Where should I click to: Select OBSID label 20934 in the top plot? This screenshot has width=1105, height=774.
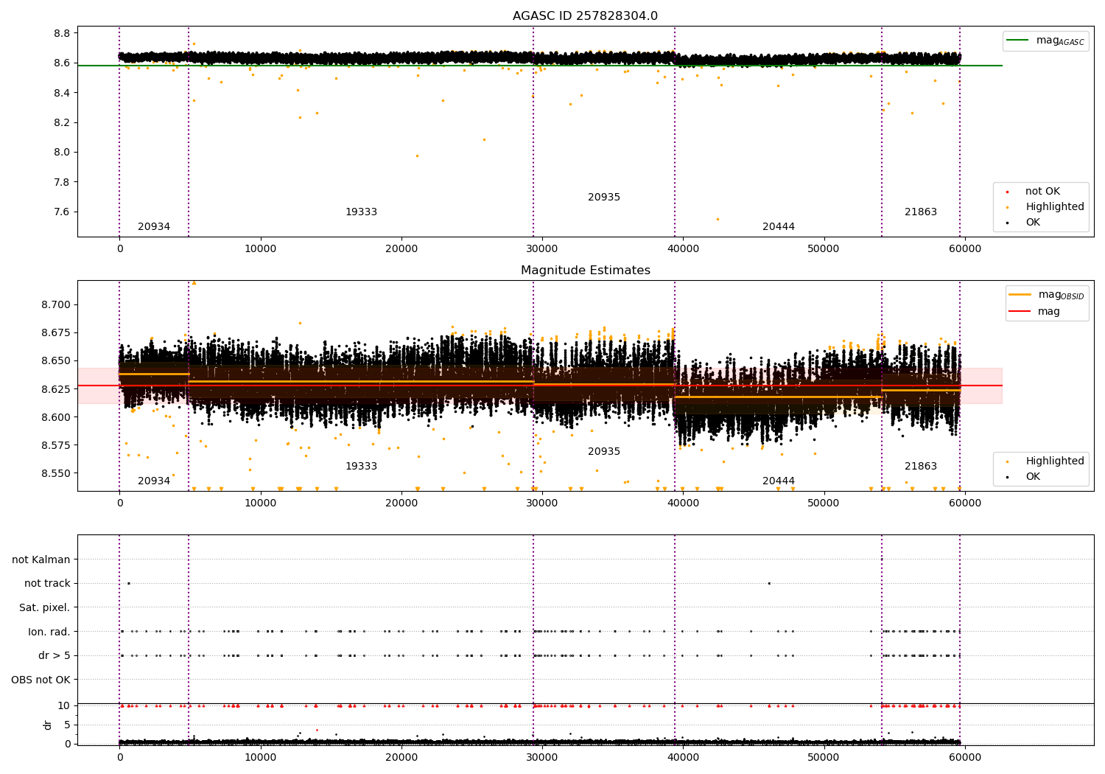[x=154, y=227]
